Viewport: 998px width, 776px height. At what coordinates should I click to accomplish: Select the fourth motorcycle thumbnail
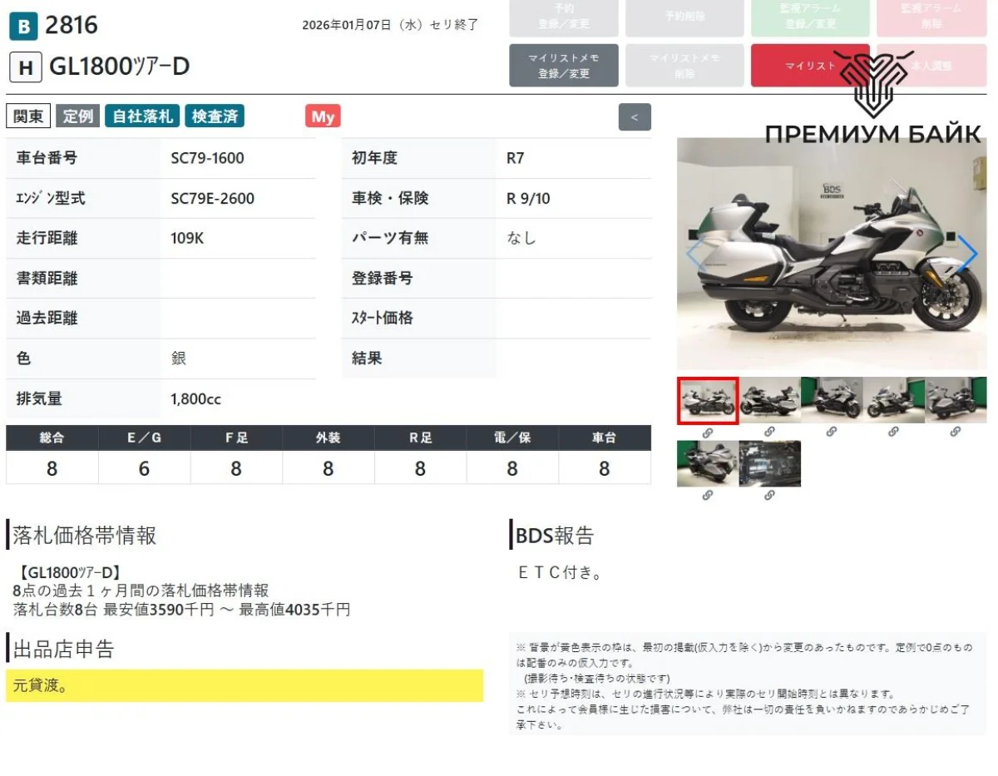[893, 400]
